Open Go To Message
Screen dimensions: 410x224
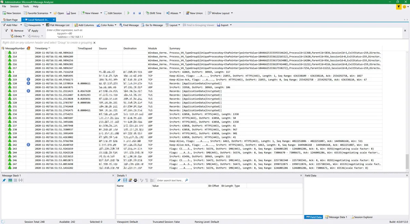tap(152, 25)
